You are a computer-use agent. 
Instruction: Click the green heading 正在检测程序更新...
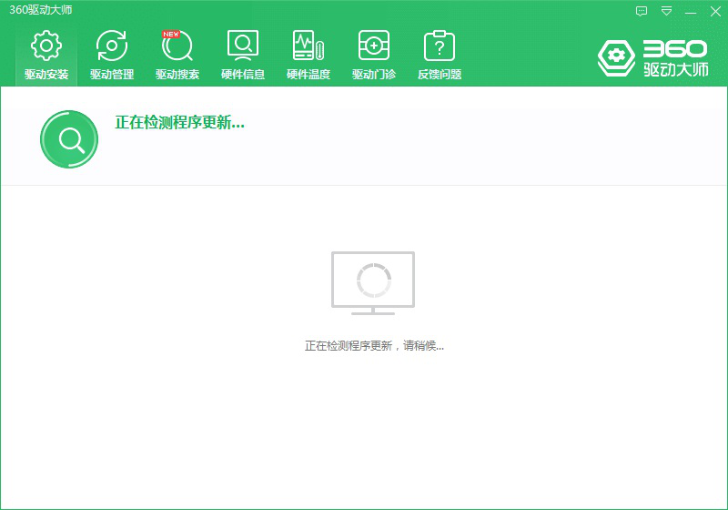[179, 122]
